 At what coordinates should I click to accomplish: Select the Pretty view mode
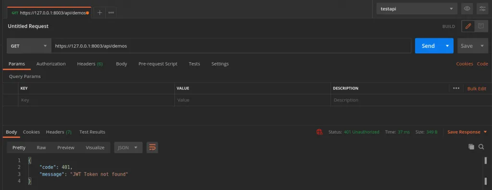click(19, 147)
